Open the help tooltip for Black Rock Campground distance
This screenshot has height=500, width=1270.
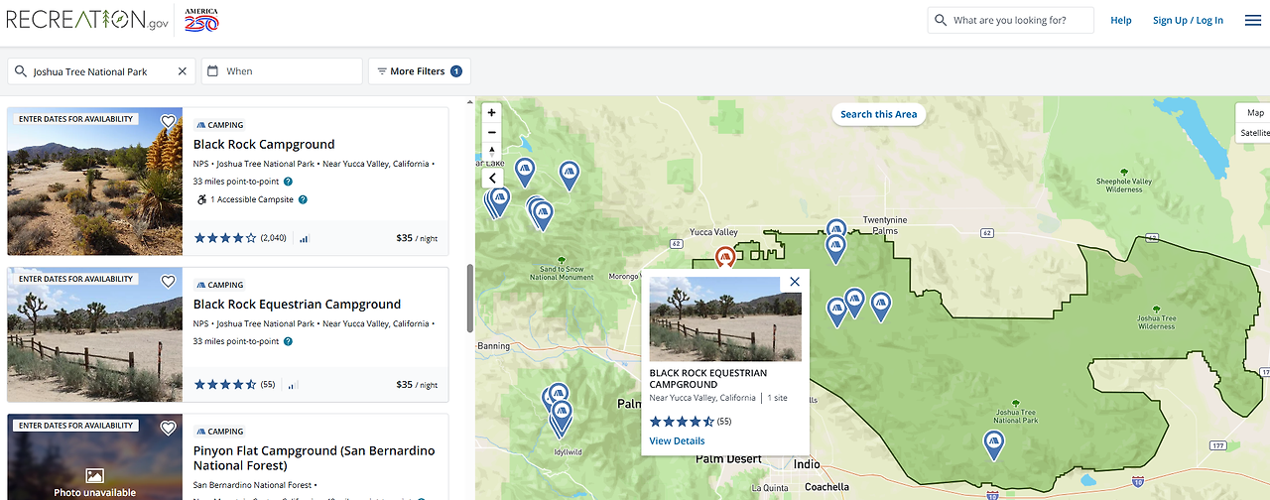[288, 182]
